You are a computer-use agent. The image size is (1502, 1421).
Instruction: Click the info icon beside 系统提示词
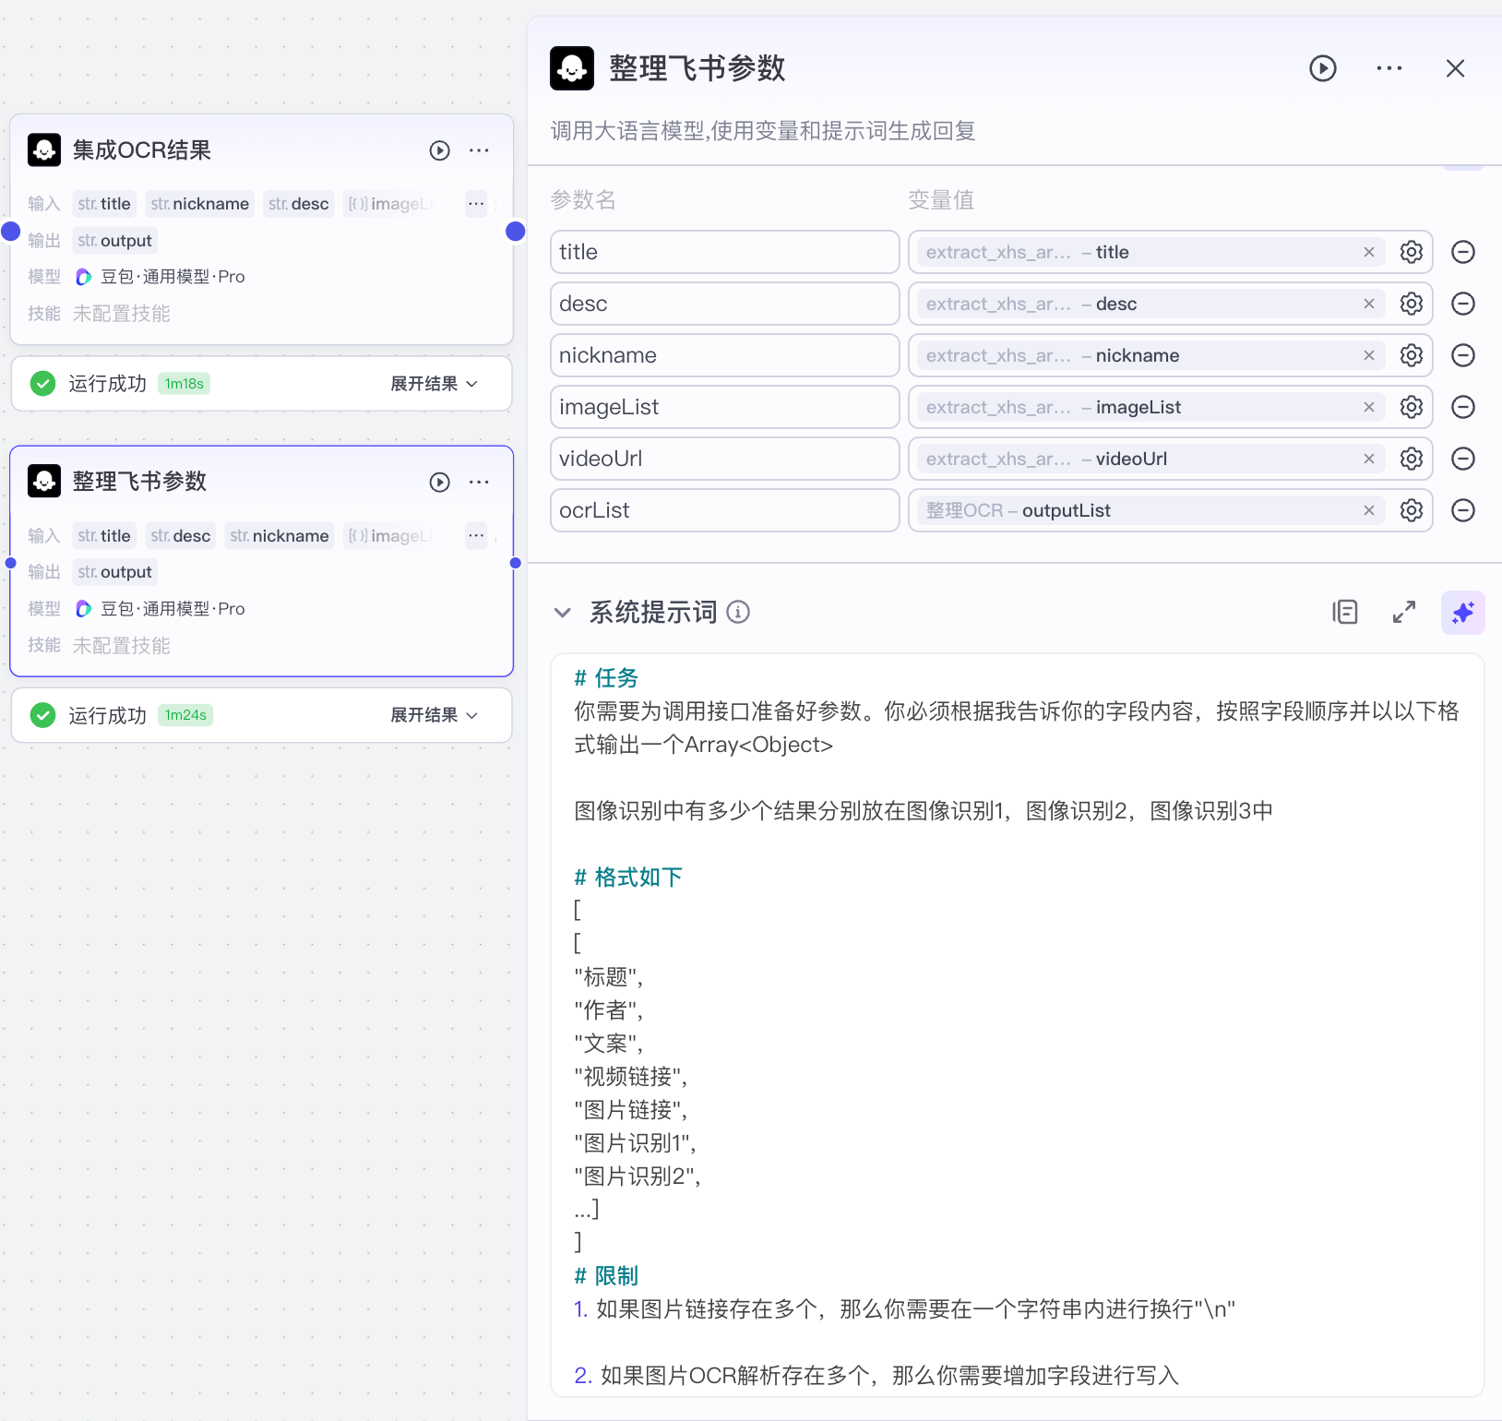(x=738, y=612)
